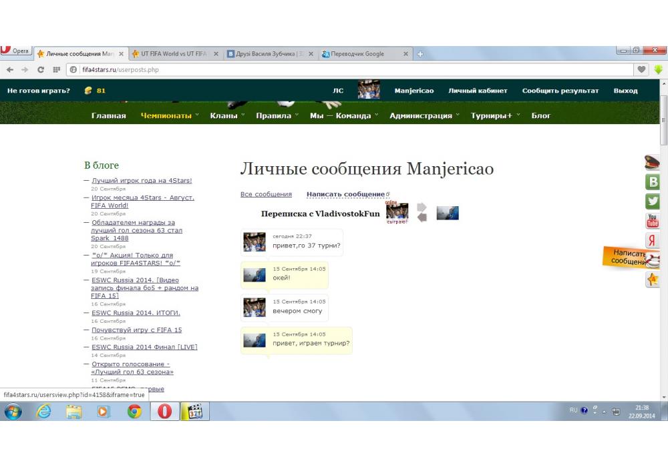Click the Личный кабинет link
This screenshot has height=467, width=668.
(478, 91)
